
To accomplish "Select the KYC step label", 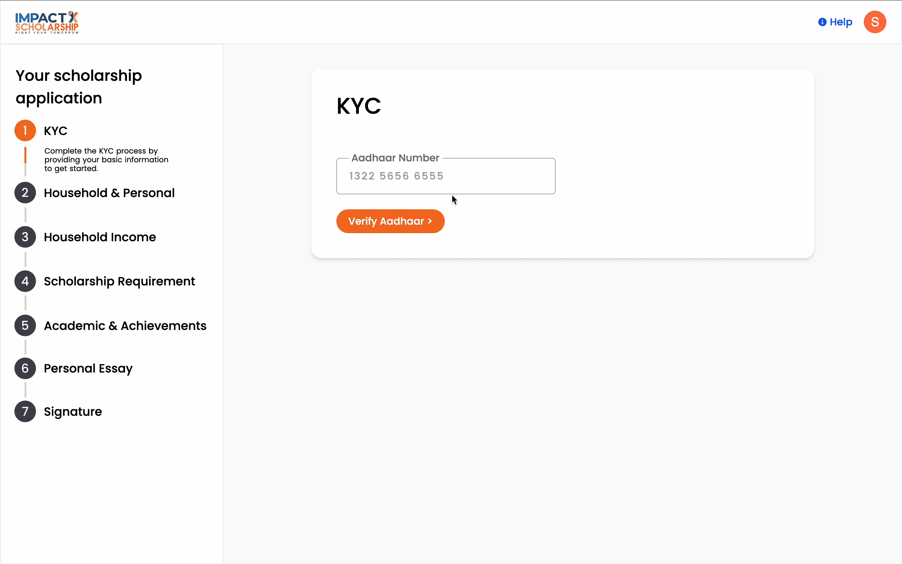I will point(55,131).
